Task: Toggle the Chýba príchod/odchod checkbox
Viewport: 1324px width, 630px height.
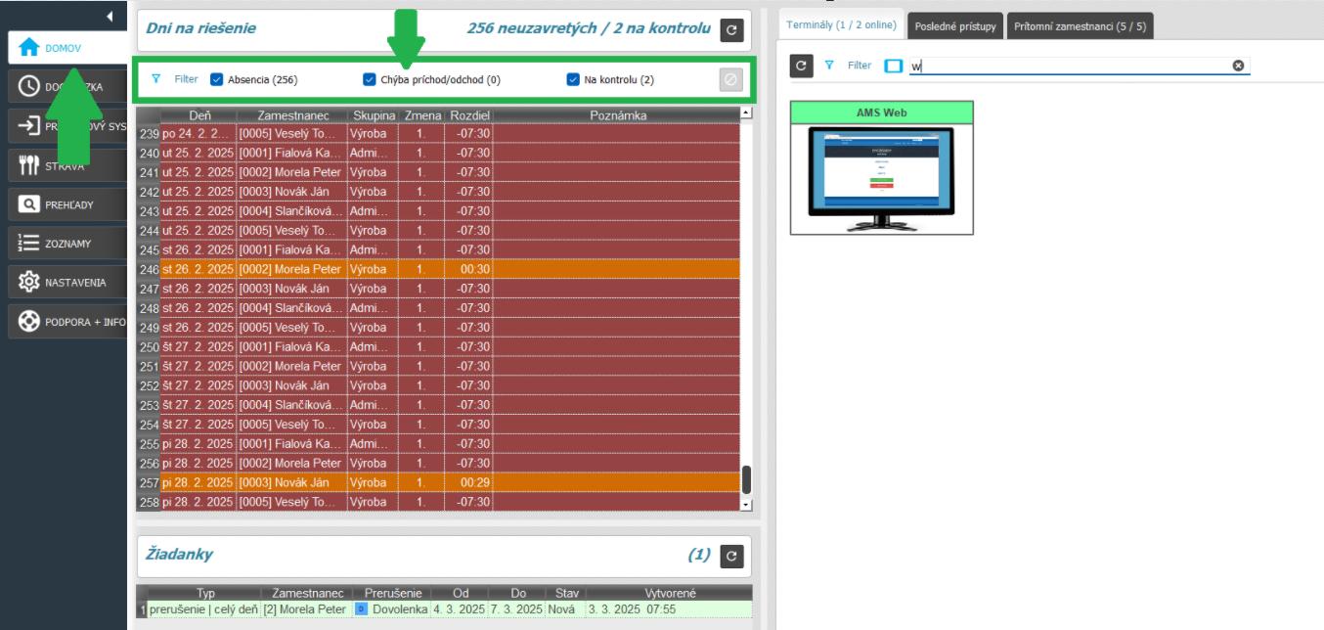Action: point(370,80)
